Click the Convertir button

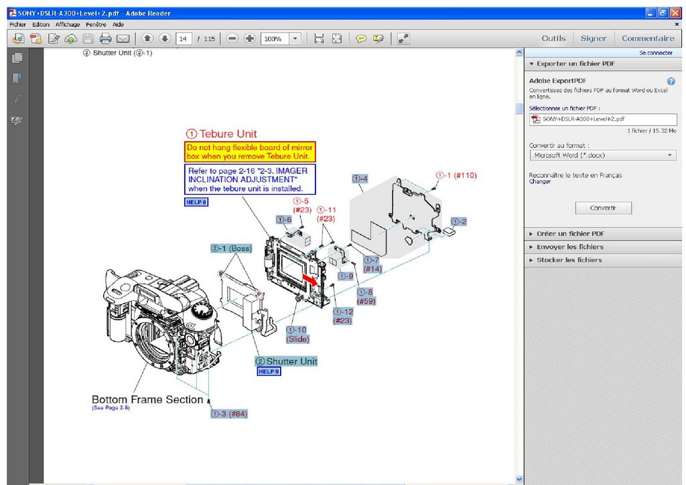coord(604,208)
